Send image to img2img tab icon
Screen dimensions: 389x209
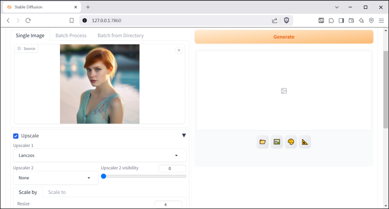click(x=277, y=142)
